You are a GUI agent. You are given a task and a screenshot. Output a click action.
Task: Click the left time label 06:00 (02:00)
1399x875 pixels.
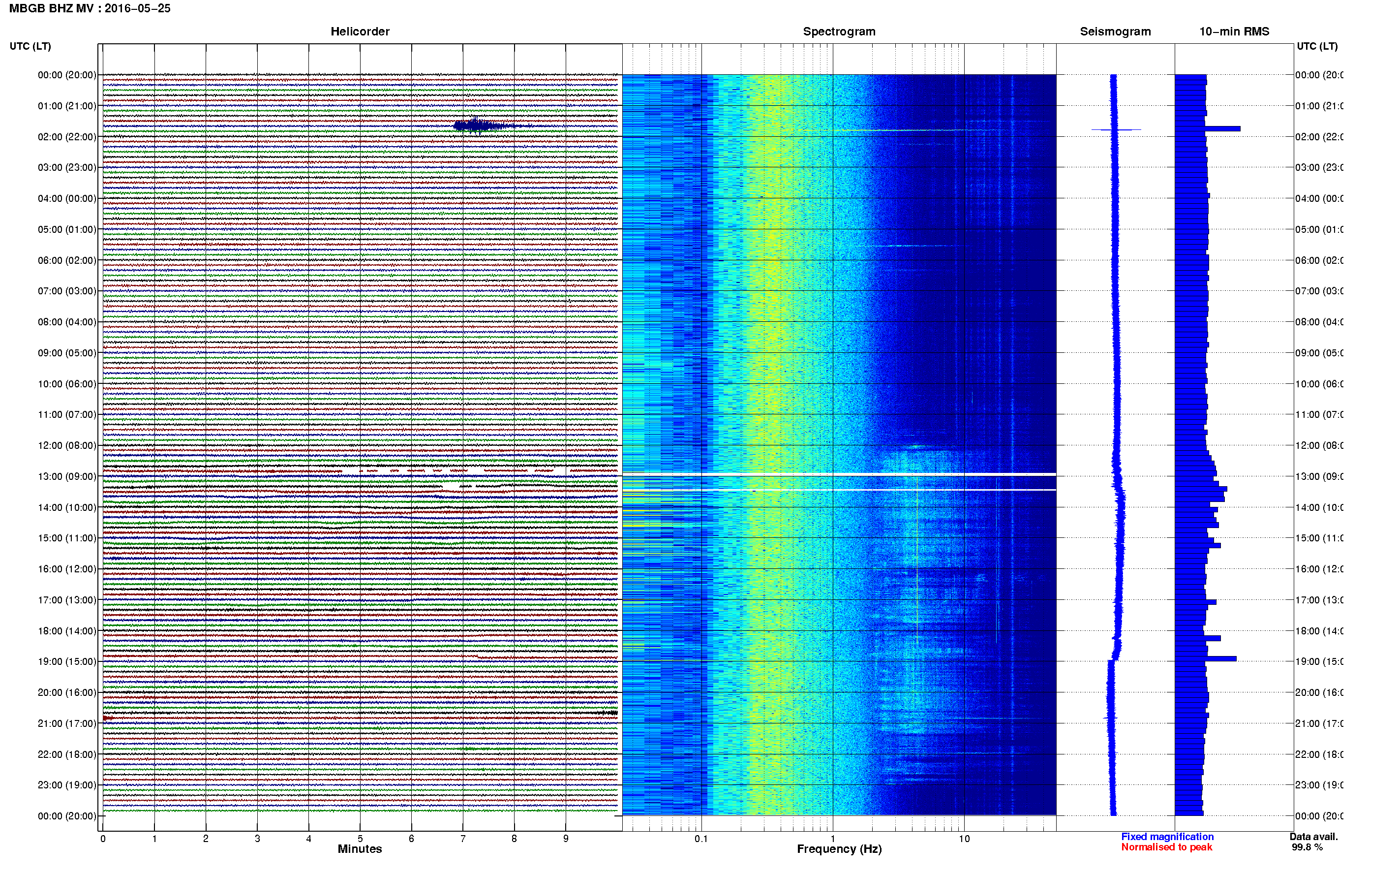[67, 260]
